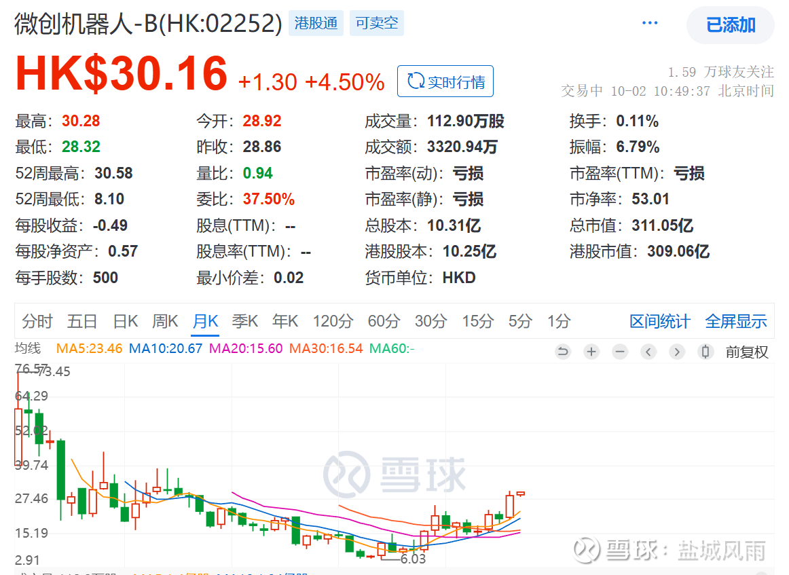Click the 委比 value 37.50%
789x575 pixels.
269,199
